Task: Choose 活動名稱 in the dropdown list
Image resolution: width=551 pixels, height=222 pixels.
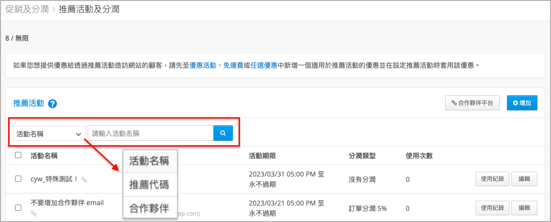Action: (x=149, y=161)
